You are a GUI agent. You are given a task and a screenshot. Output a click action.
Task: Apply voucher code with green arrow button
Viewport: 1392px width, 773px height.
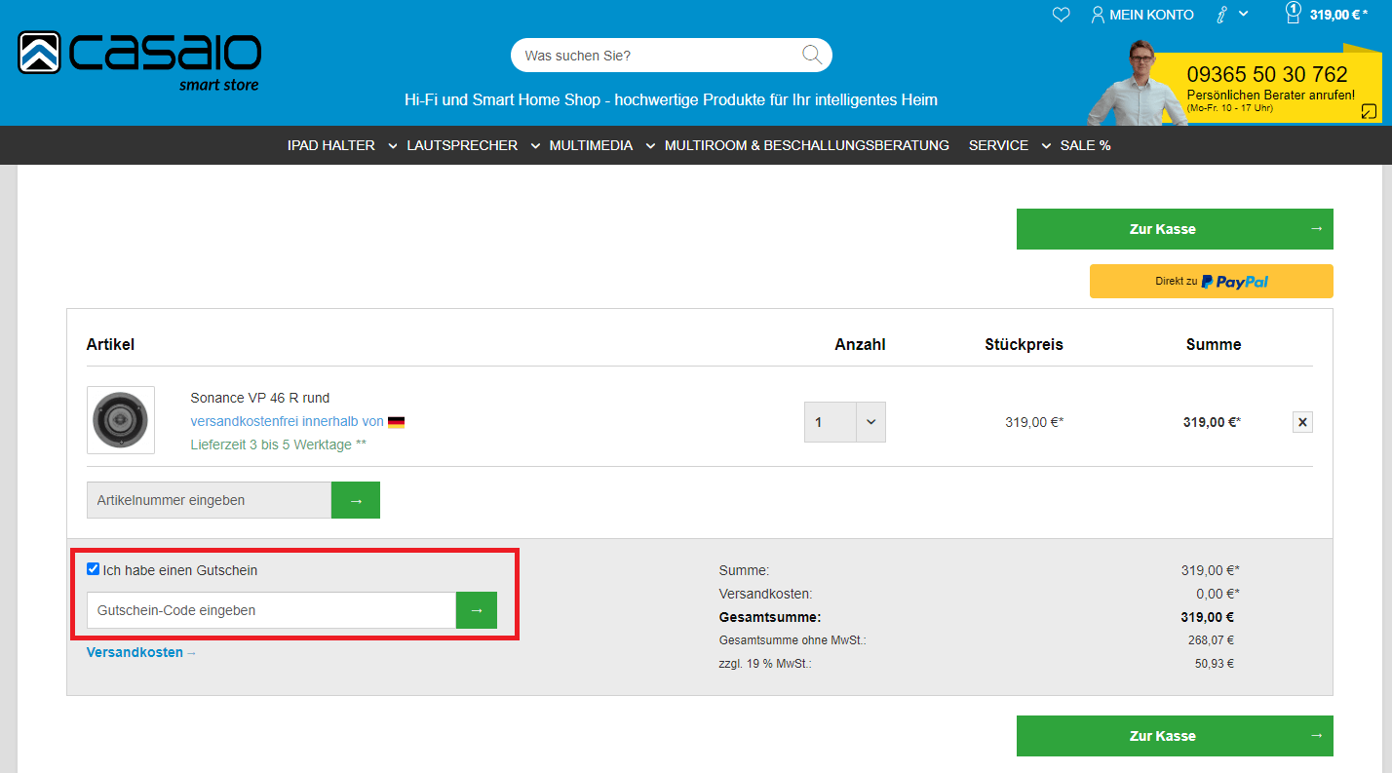tap(477, 610)
